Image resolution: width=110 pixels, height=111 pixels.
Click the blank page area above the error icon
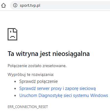55,19
